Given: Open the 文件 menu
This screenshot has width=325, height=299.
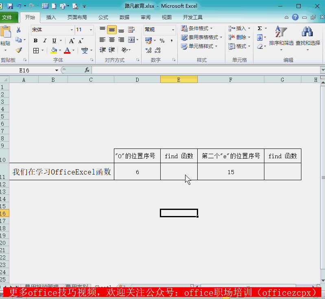Looking at the screenshot, I should (x=8, y=17).
